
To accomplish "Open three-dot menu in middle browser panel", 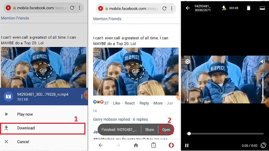I will coord(172,8).
